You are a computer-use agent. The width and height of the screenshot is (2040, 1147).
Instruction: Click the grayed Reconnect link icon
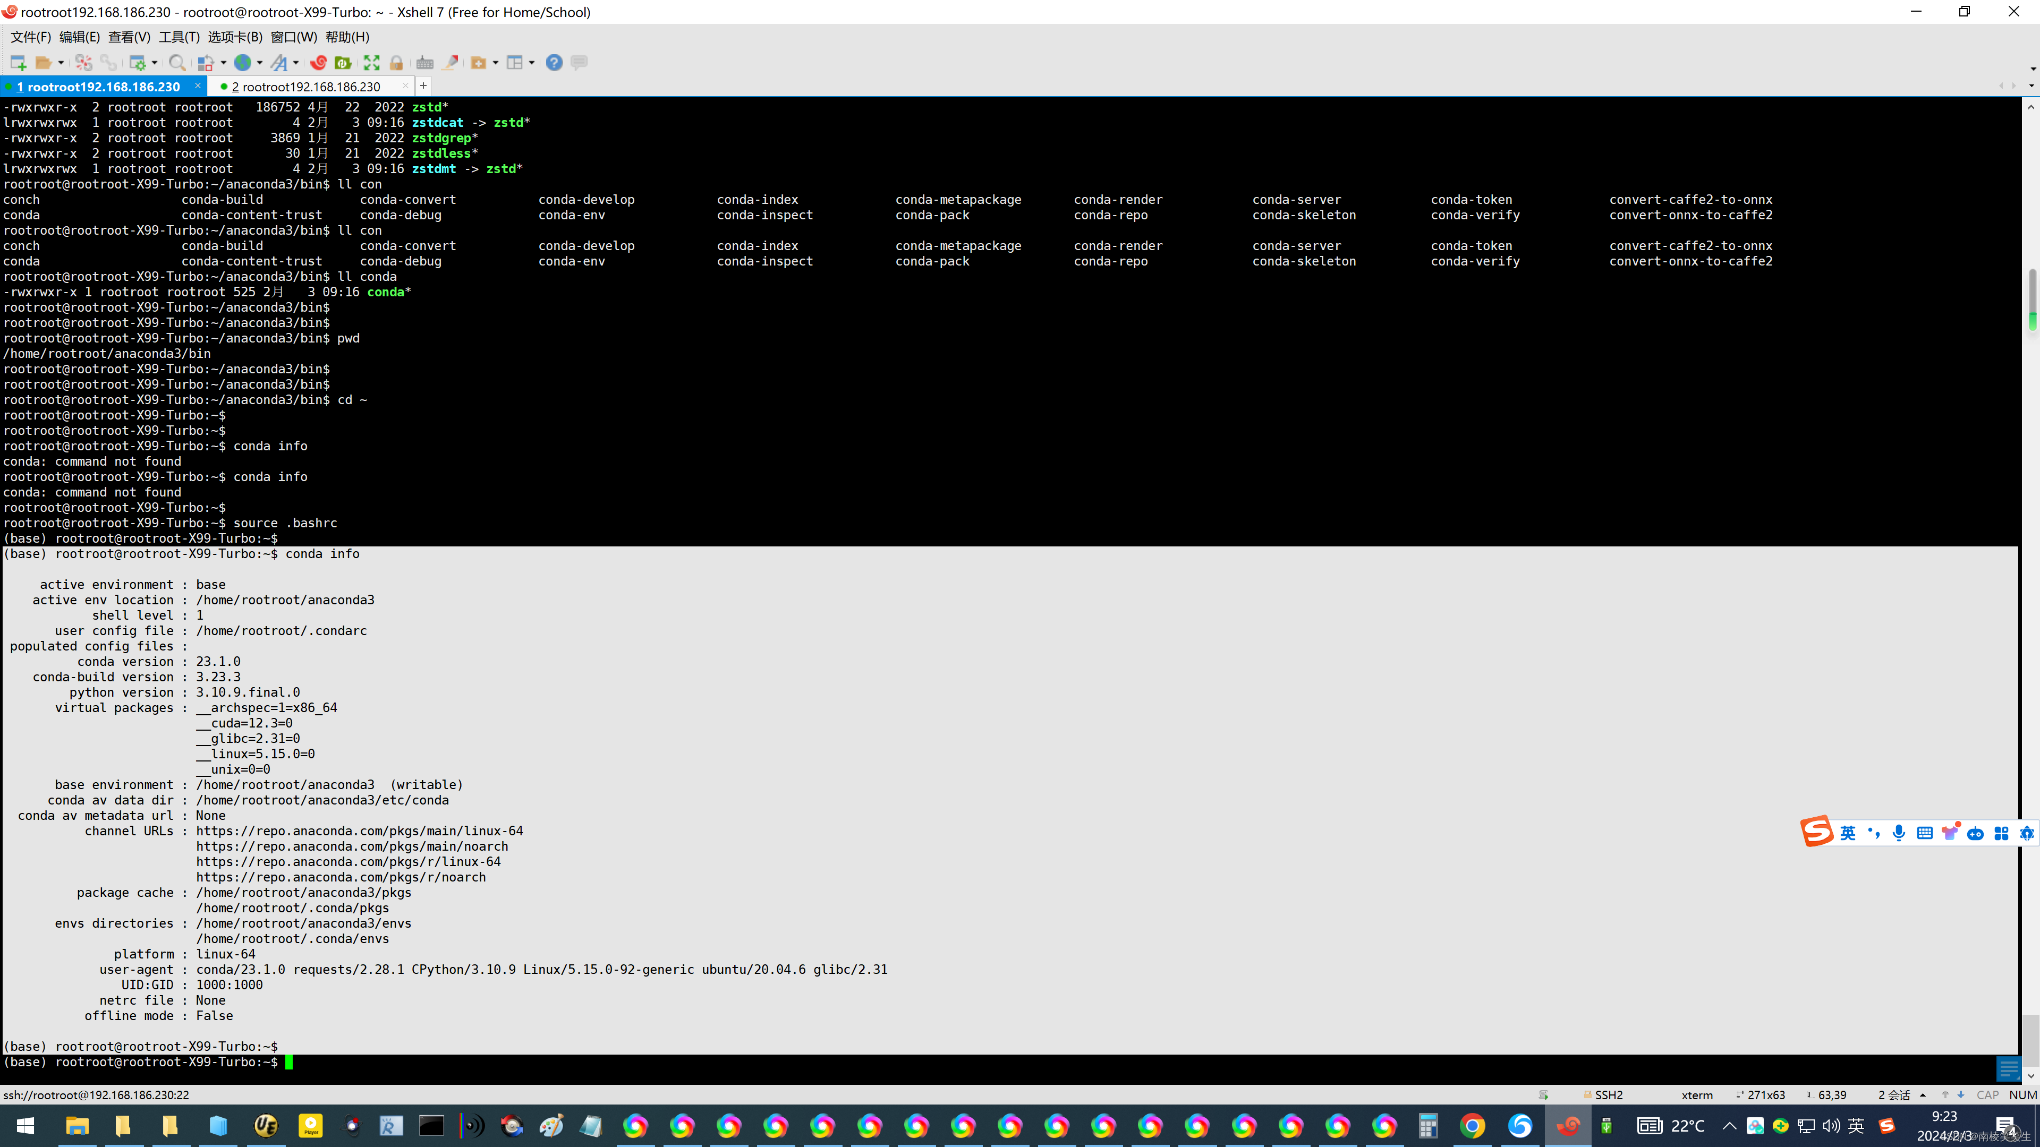[x=108, y=63]
